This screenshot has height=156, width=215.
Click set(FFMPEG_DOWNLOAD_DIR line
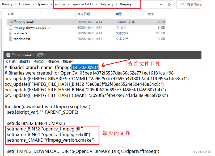[83, 151]
